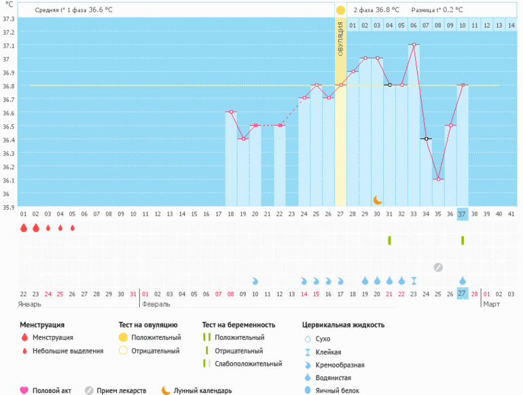
Task: Select the sticky cervical fluid icon on February 23
Action: [x=414, y=280]
